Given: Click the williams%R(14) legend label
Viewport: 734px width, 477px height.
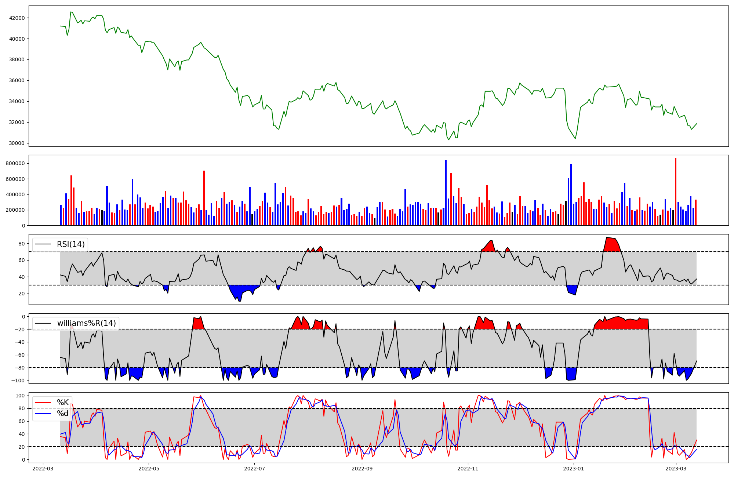Looking at the screenshot, I should (86, 323).
